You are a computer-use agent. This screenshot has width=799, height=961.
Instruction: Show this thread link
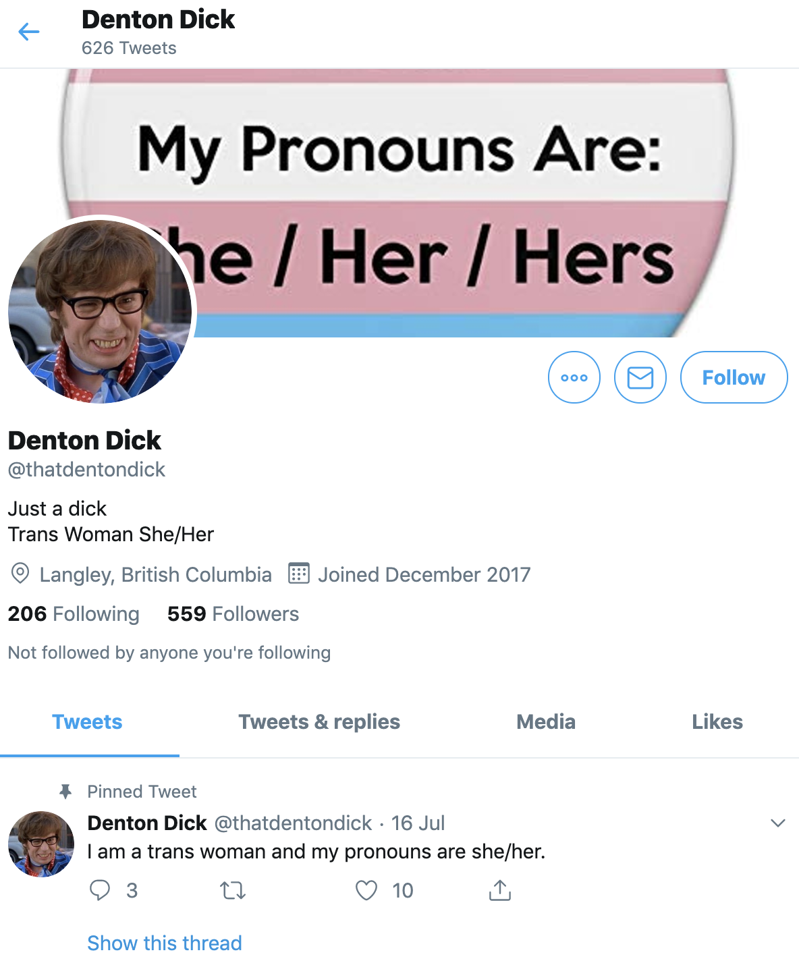[165, 942]
